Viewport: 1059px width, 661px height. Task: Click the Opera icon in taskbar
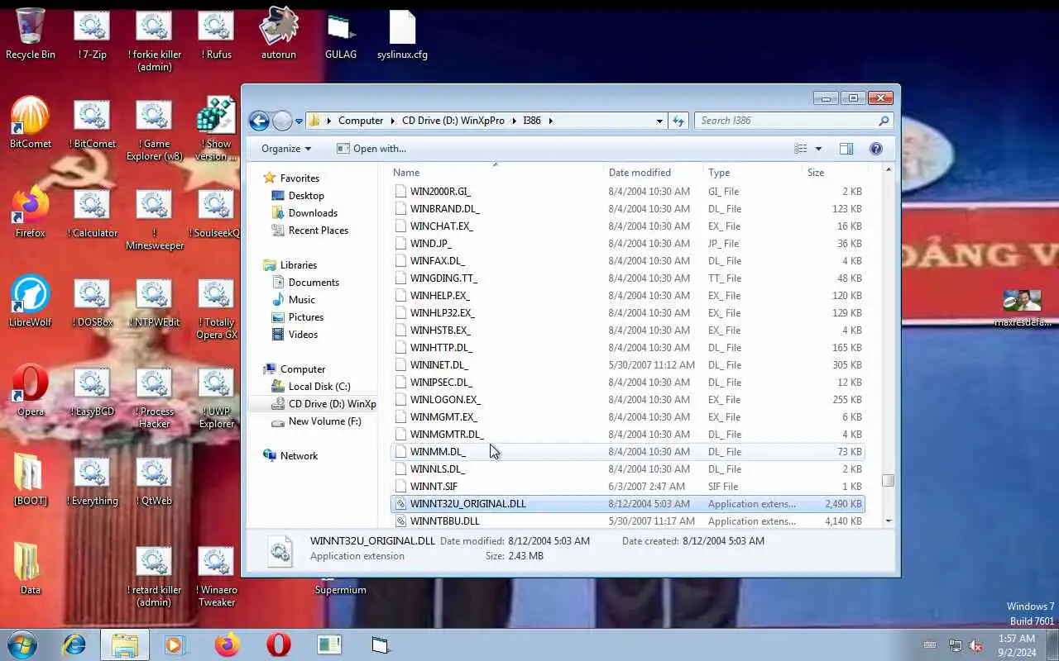point(278,644)
